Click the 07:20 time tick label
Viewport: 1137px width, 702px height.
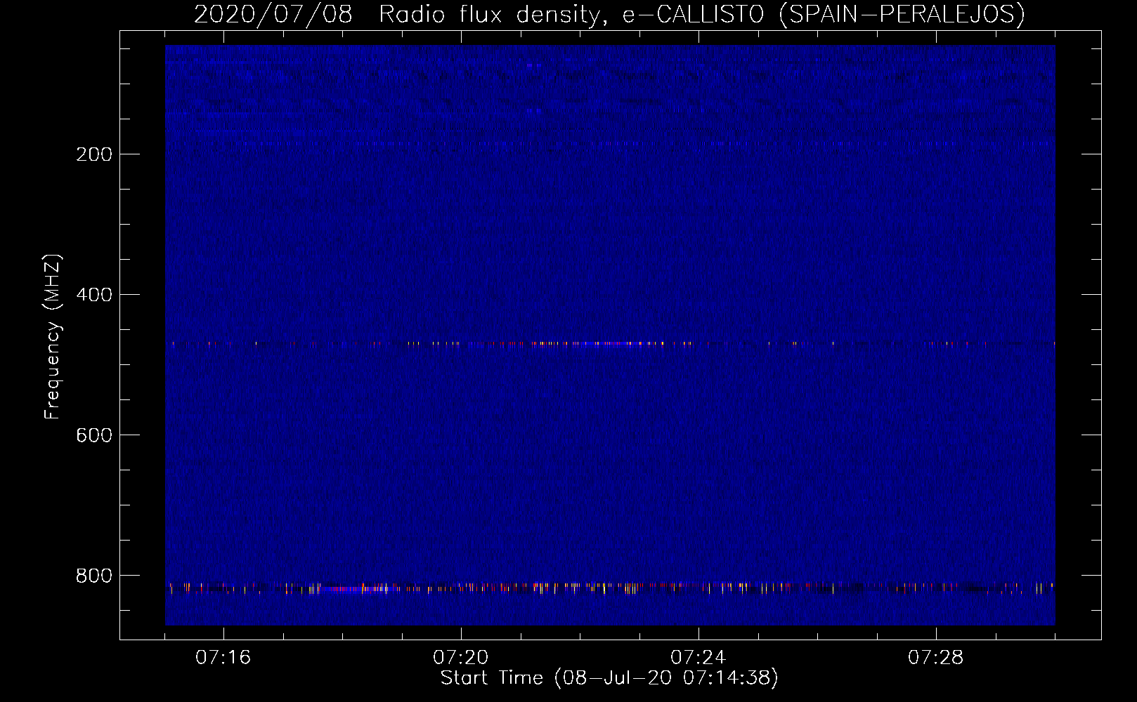coord(461,658)
